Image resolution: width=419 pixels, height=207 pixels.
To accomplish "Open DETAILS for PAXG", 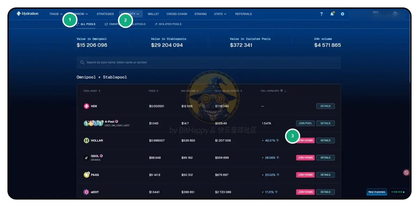I will 325,175.
